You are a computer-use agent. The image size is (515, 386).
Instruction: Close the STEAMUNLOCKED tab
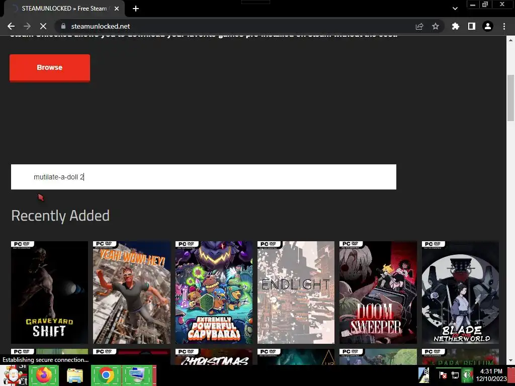coord(117,9)
